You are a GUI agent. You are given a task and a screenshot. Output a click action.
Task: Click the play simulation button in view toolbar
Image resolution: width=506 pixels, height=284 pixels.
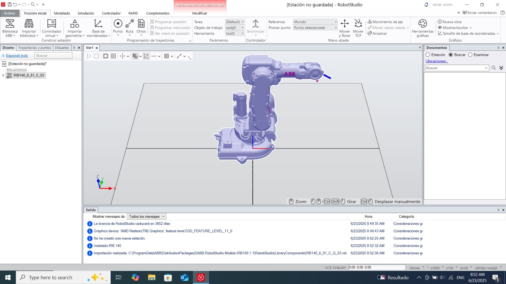coord(89,56)
